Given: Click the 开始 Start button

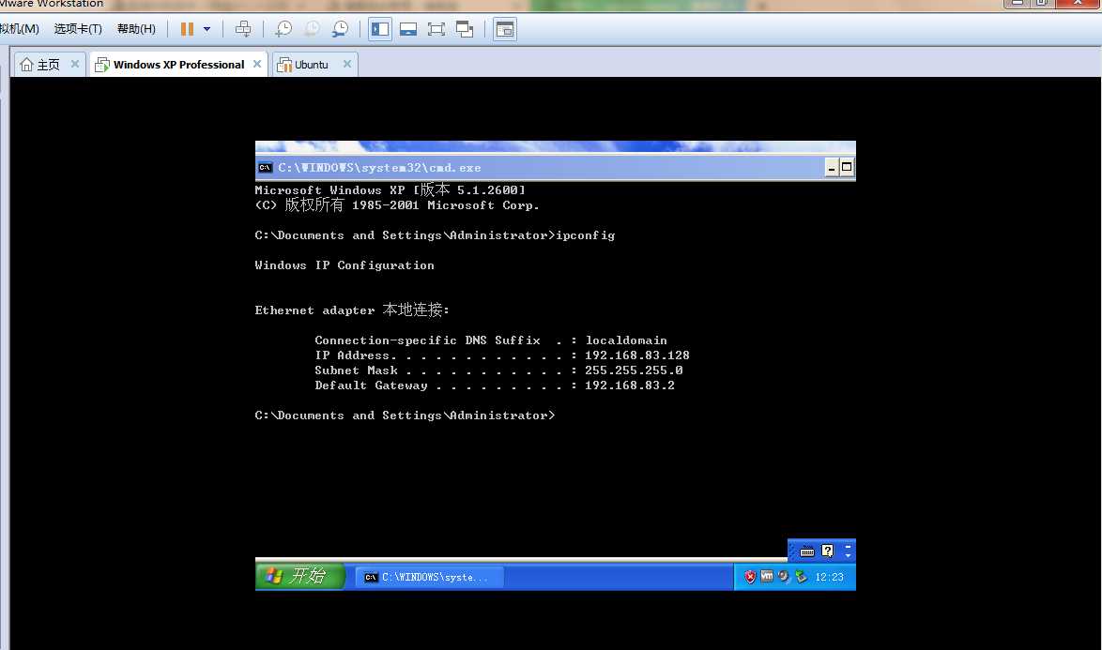Looking at the screenshot, I should point(300,576).
